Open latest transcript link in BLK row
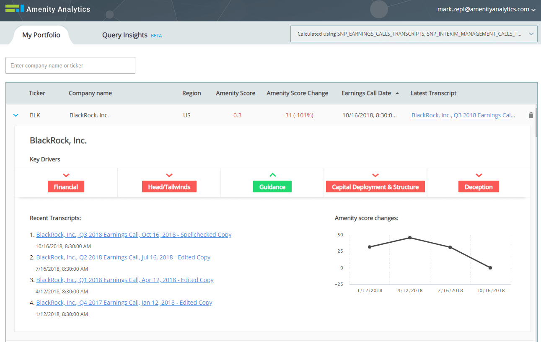541x342 pixels. pyautogui.click(x=463, y=115)
